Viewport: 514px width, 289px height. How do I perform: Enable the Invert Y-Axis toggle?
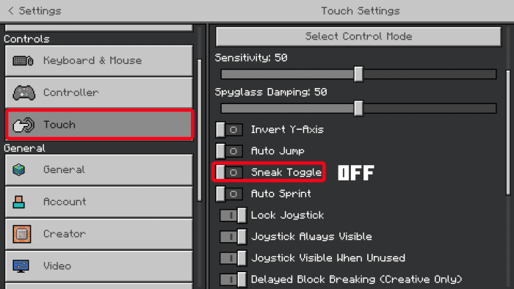(x=229, y=130)
